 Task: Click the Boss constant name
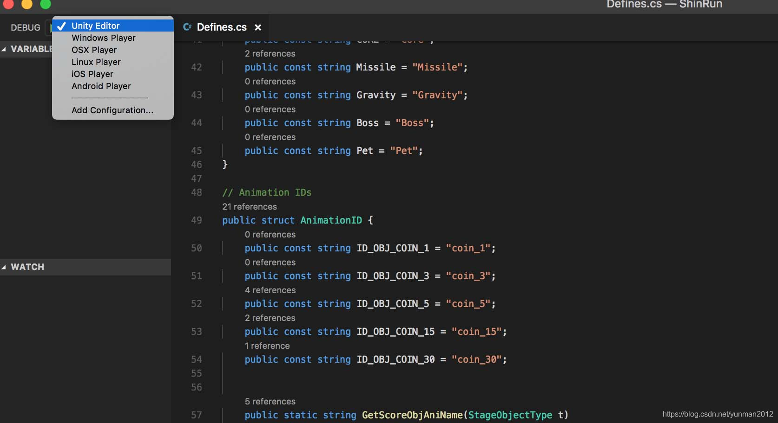pyautogui.click(x=368, y=123)
